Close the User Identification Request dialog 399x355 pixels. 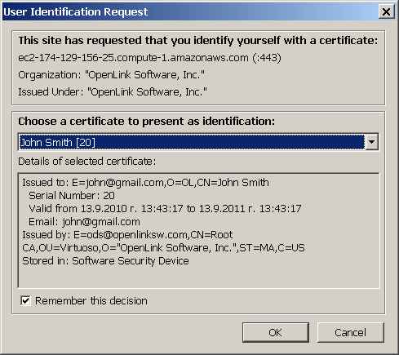coord(386,12)
